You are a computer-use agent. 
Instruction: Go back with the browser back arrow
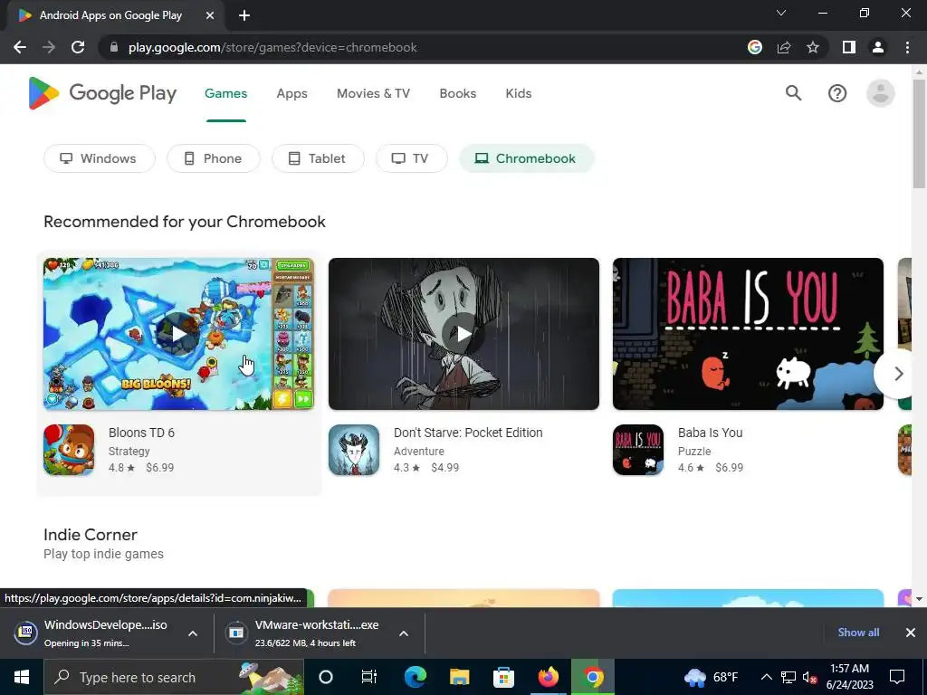[x=20, y=47]
